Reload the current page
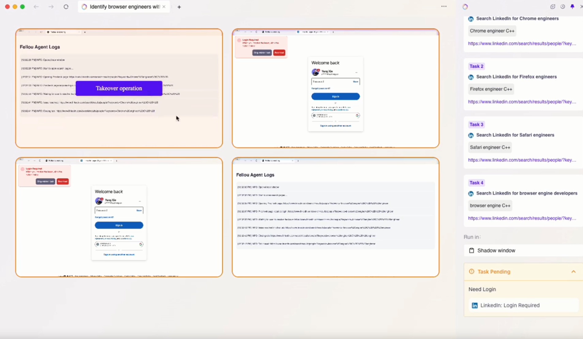Viewport: 583px width, 339px height. coord(66,7)
